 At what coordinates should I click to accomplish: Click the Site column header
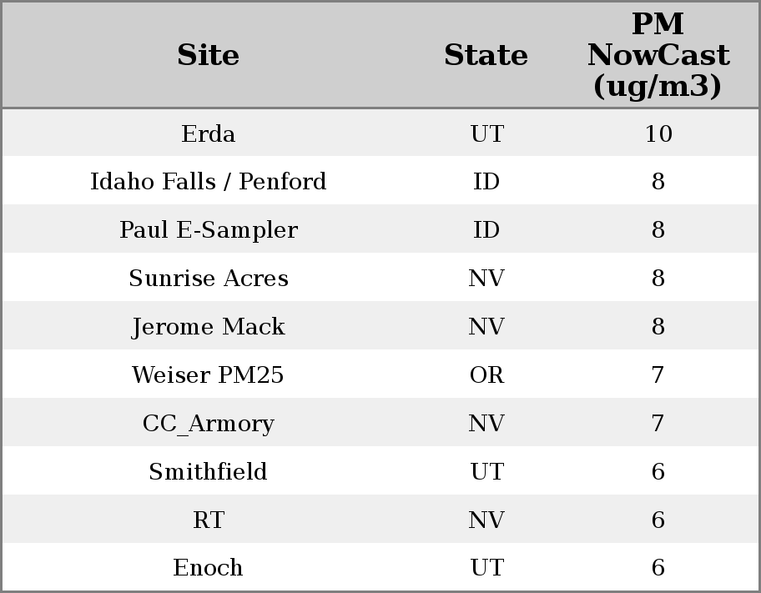(x=208, y=56)
